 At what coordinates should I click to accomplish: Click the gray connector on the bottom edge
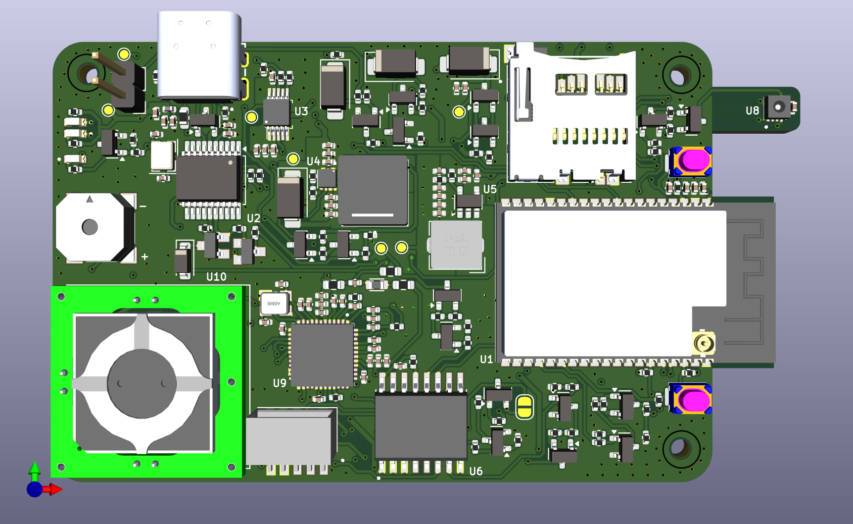pyautogui.click(x=291, y=440)
